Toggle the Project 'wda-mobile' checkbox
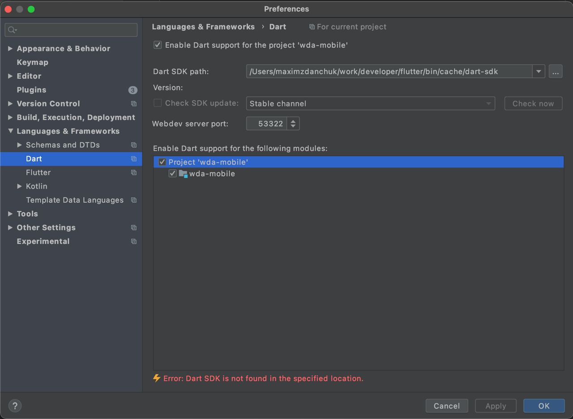 (162, 162)
